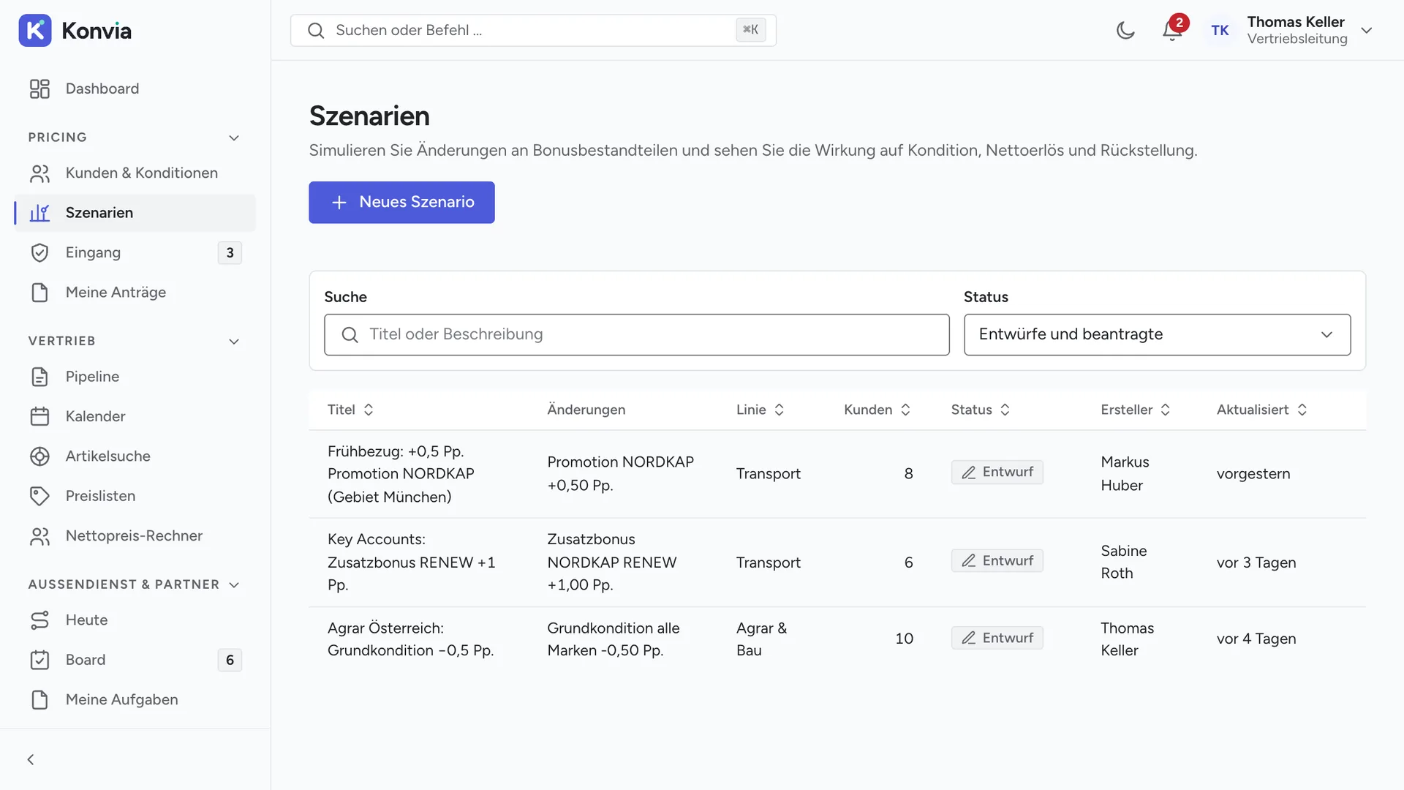1404x790 pixels.
Task: Go to Kunden & Konditionen
Action: click(135, 173)
